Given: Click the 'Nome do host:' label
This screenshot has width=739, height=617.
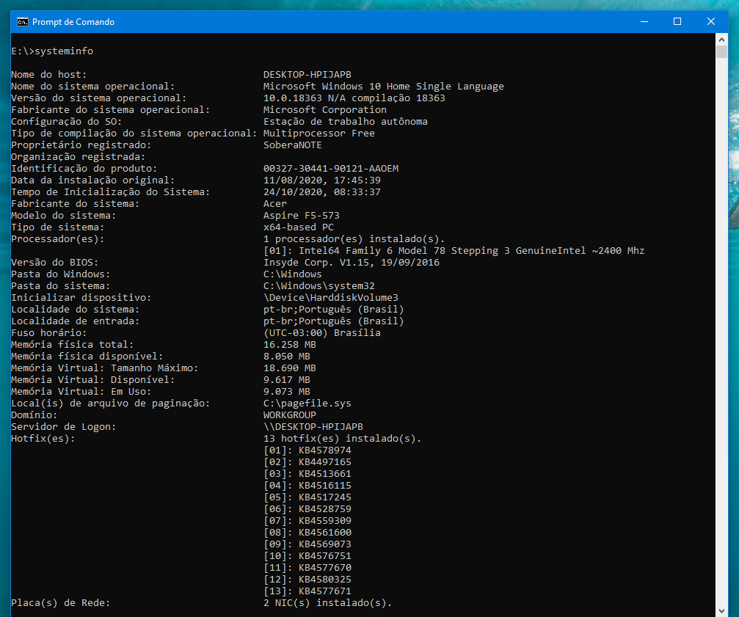Looking at the screenshot, I should click(x=49, y=74).
